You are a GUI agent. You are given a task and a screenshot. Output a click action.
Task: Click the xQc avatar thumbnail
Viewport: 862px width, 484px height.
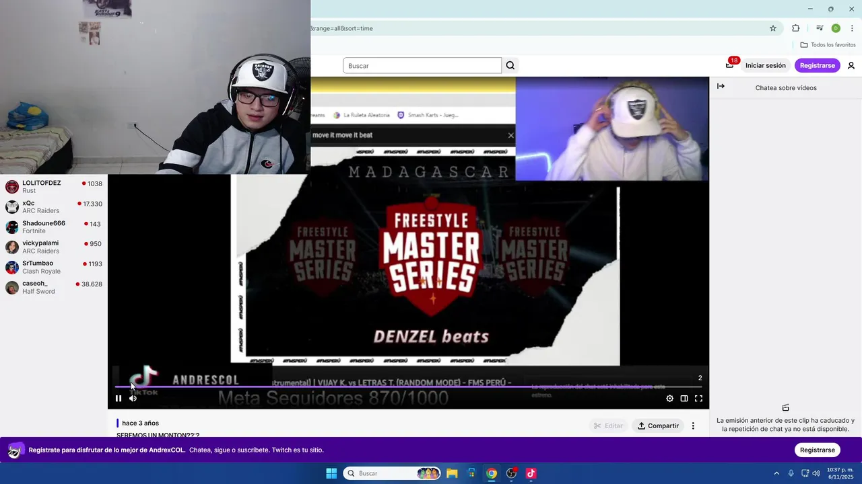[x=12, y=207]
